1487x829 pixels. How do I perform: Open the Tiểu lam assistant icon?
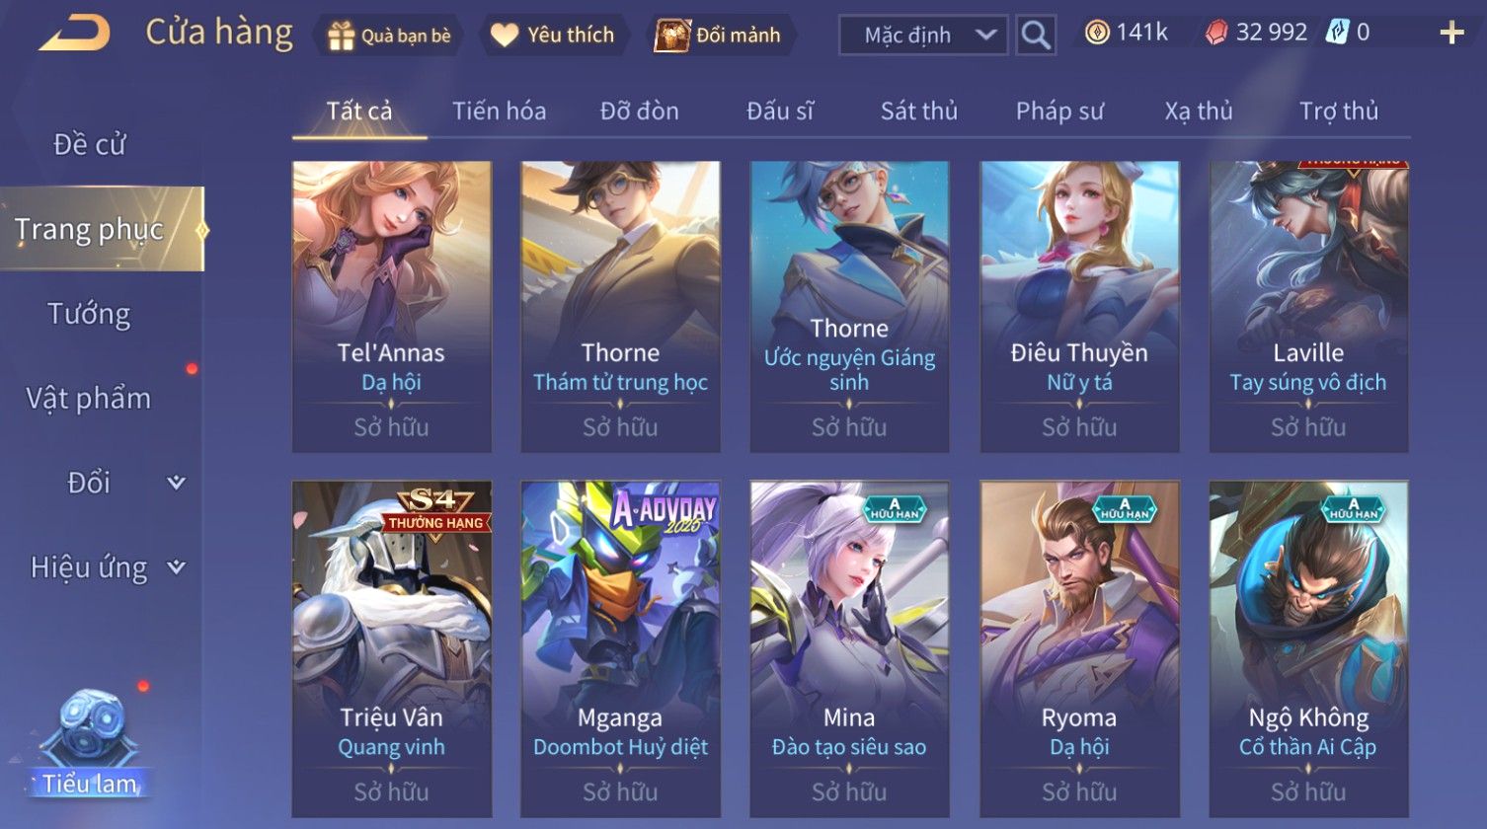click(90, 742)
